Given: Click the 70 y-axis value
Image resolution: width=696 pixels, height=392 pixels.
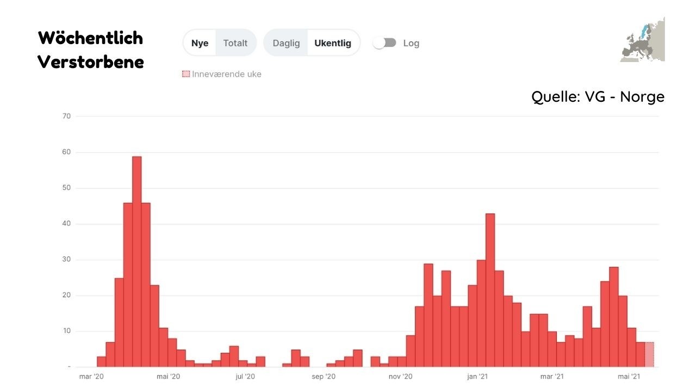Looking at the screenshot, I should tap(67, 116).
